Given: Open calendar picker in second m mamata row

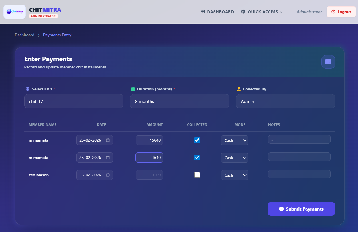Looking at the screenshot, I should click(x=108, y=158).
